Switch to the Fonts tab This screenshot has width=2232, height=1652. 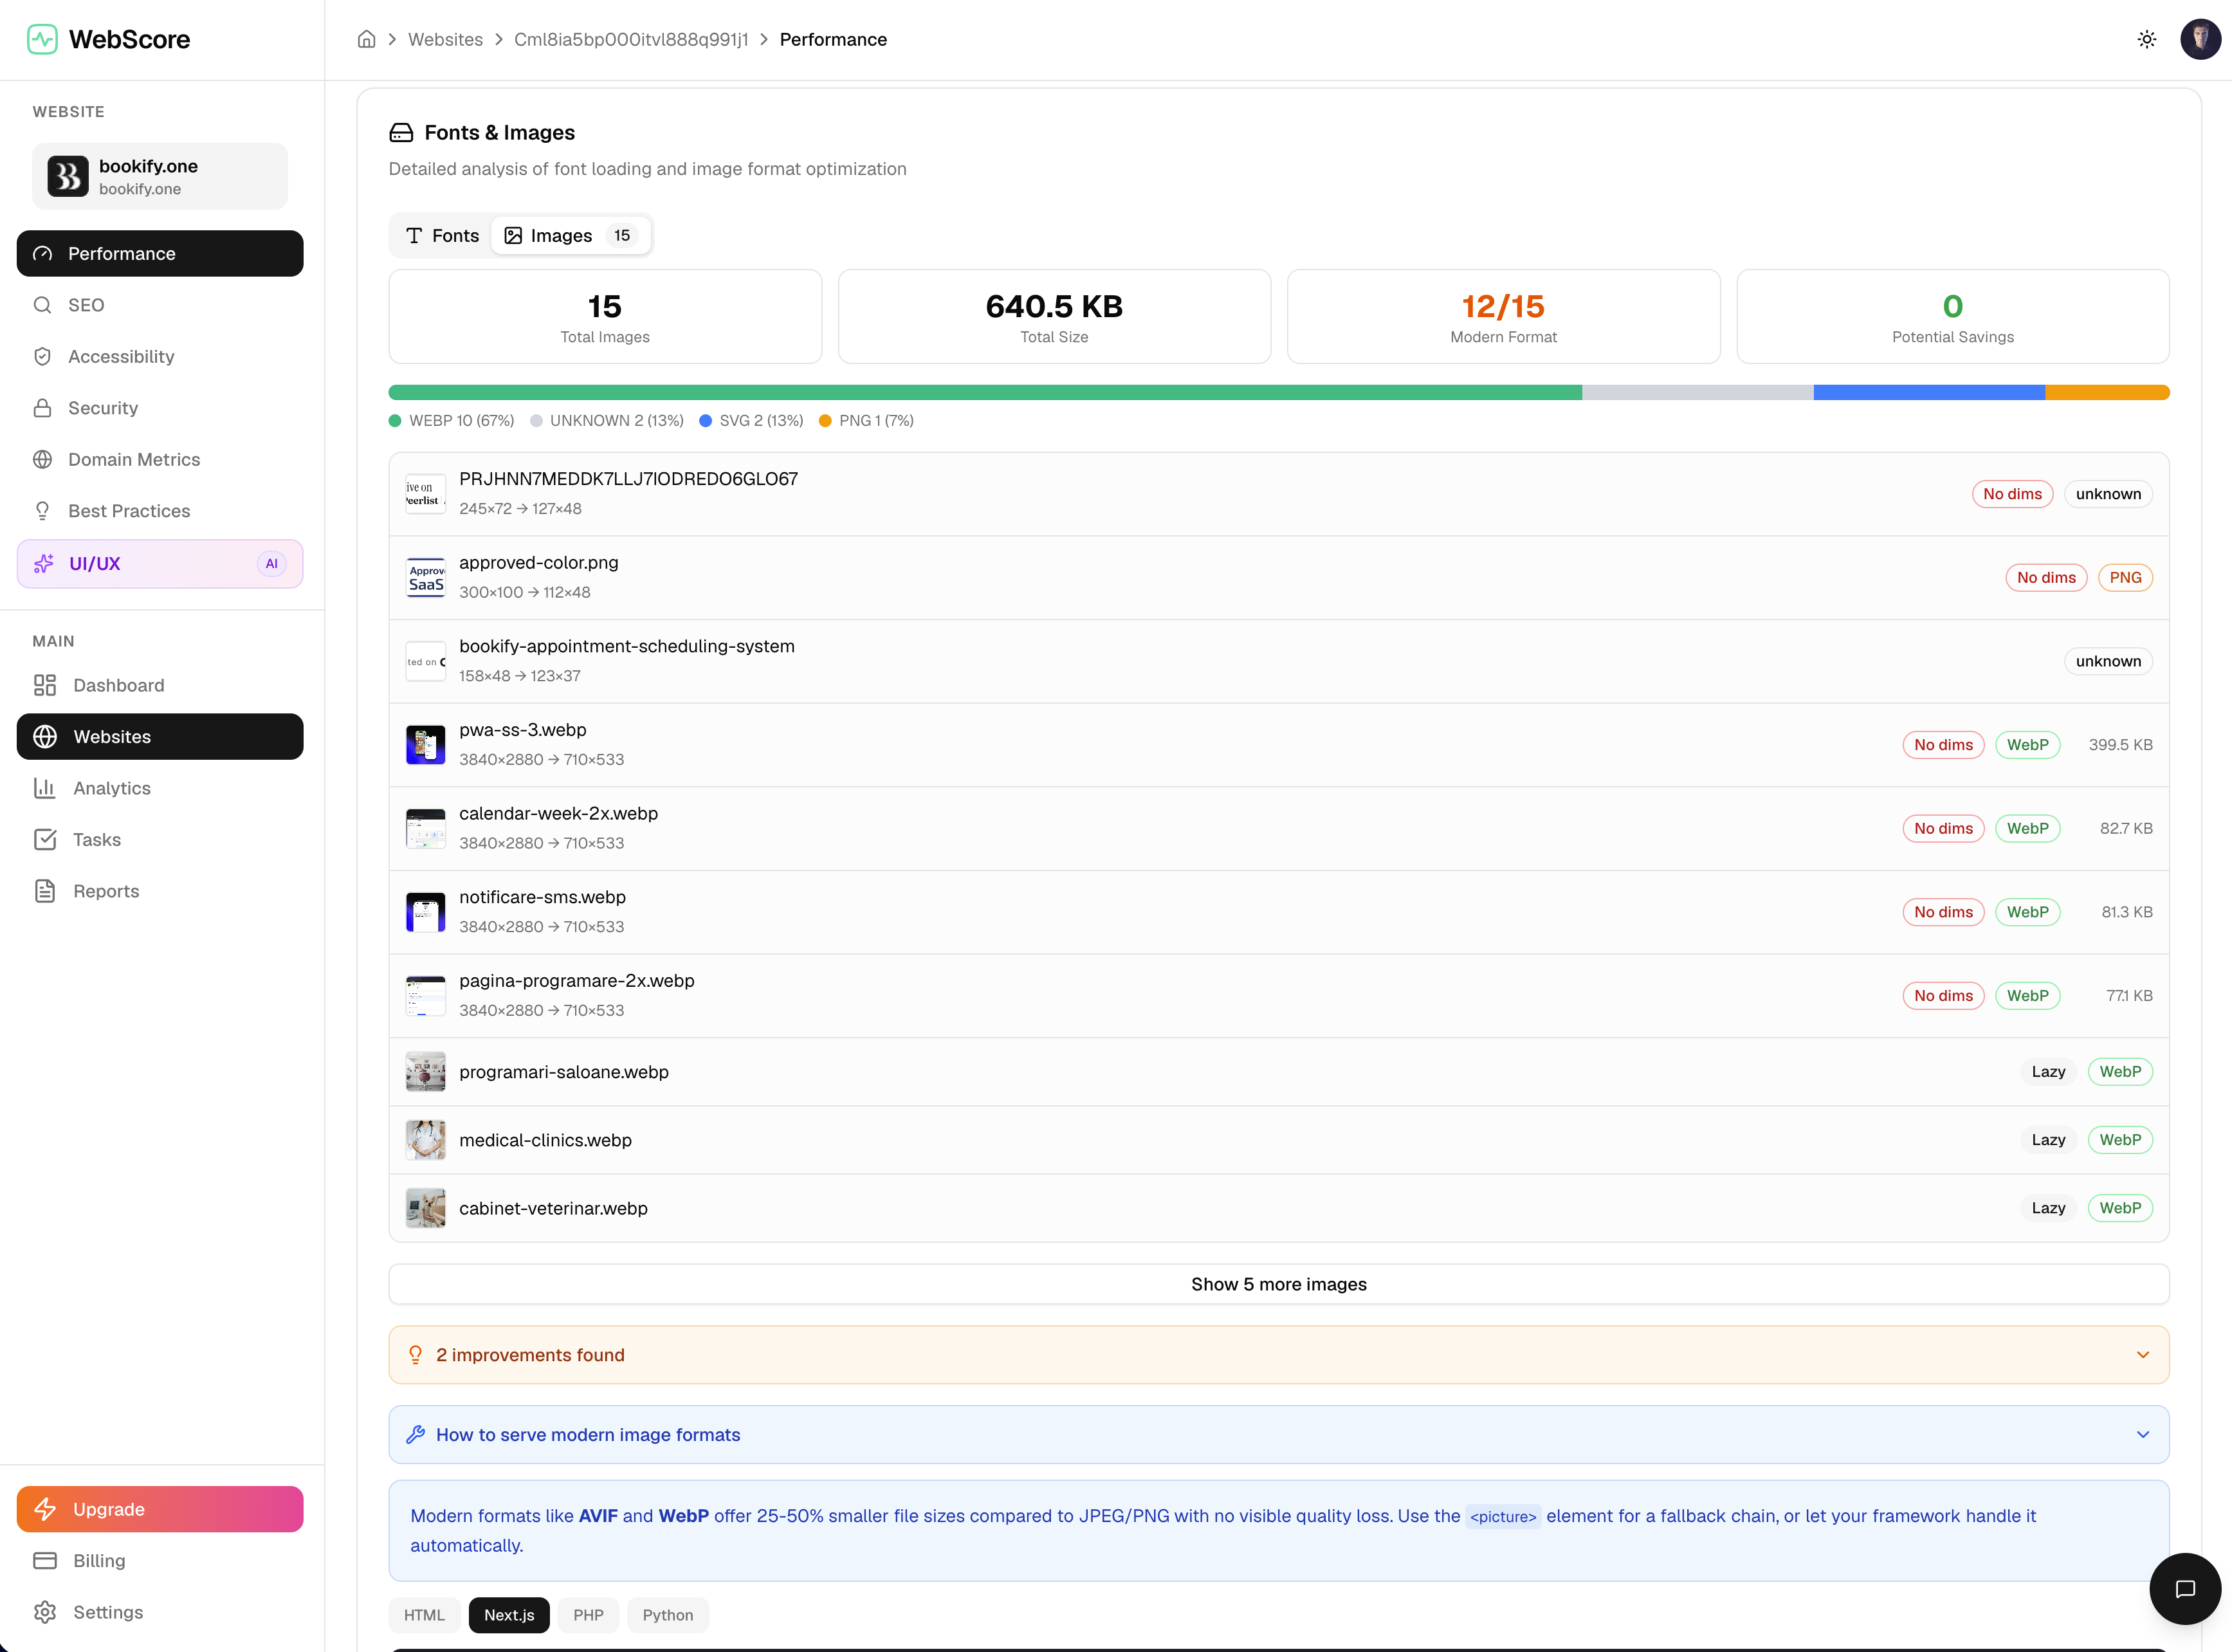[x=441, y=235]
